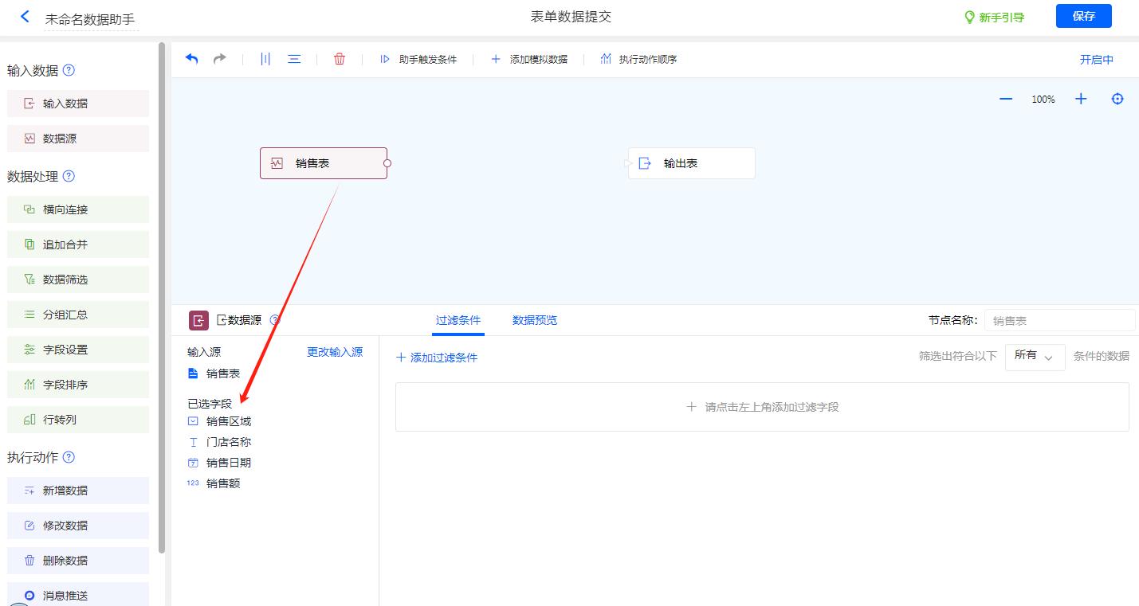The height and width of the screenshot is (606, 1139).
Task: Click the undo arrow icon
Action: click(191, 59)
